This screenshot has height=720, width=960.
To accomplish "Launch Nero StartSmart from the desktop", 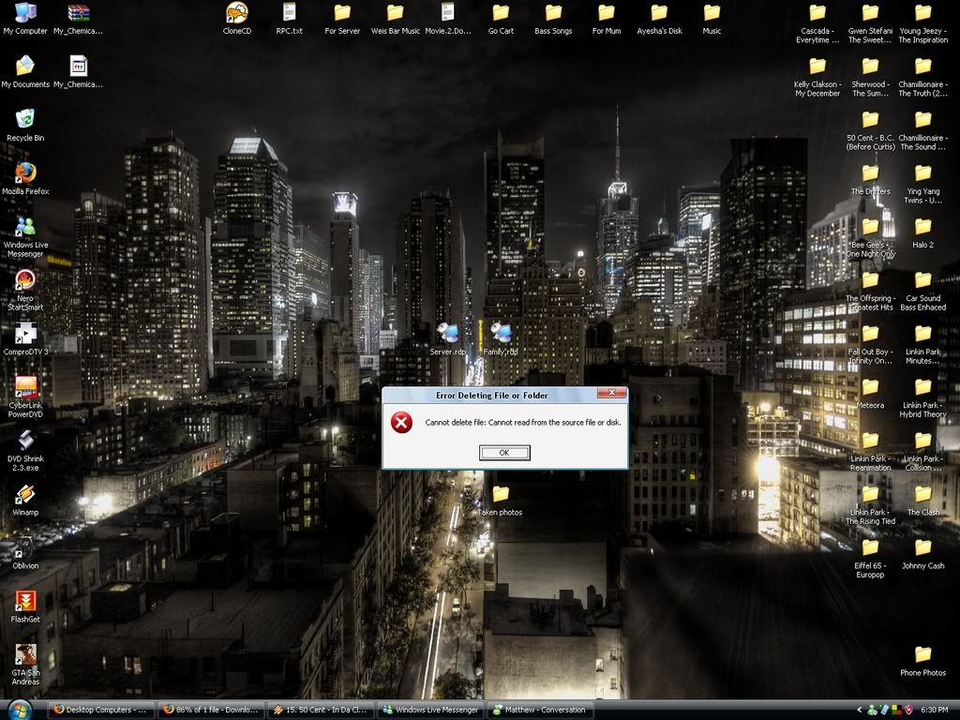I will [25, 279].
